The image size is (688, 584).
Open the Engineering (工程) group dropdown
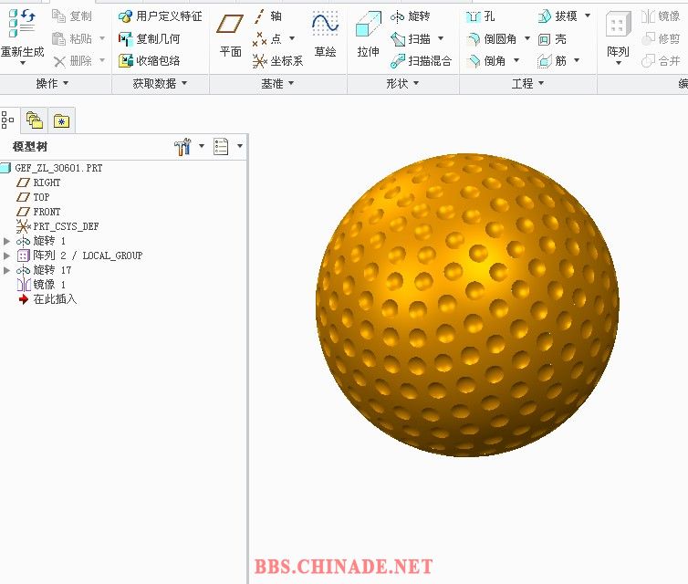(527, 83)
